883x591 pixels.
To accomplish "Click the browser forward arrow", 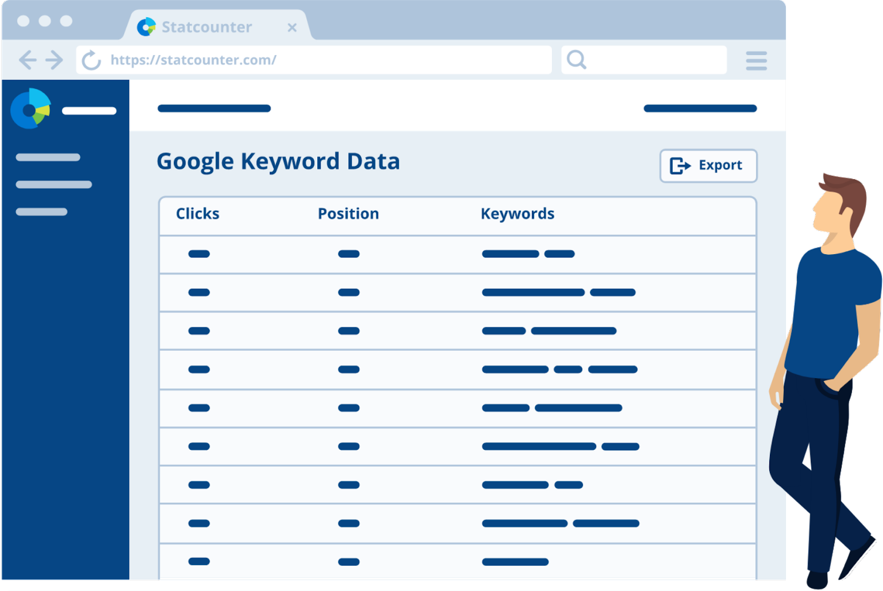I will click(54, 60).
